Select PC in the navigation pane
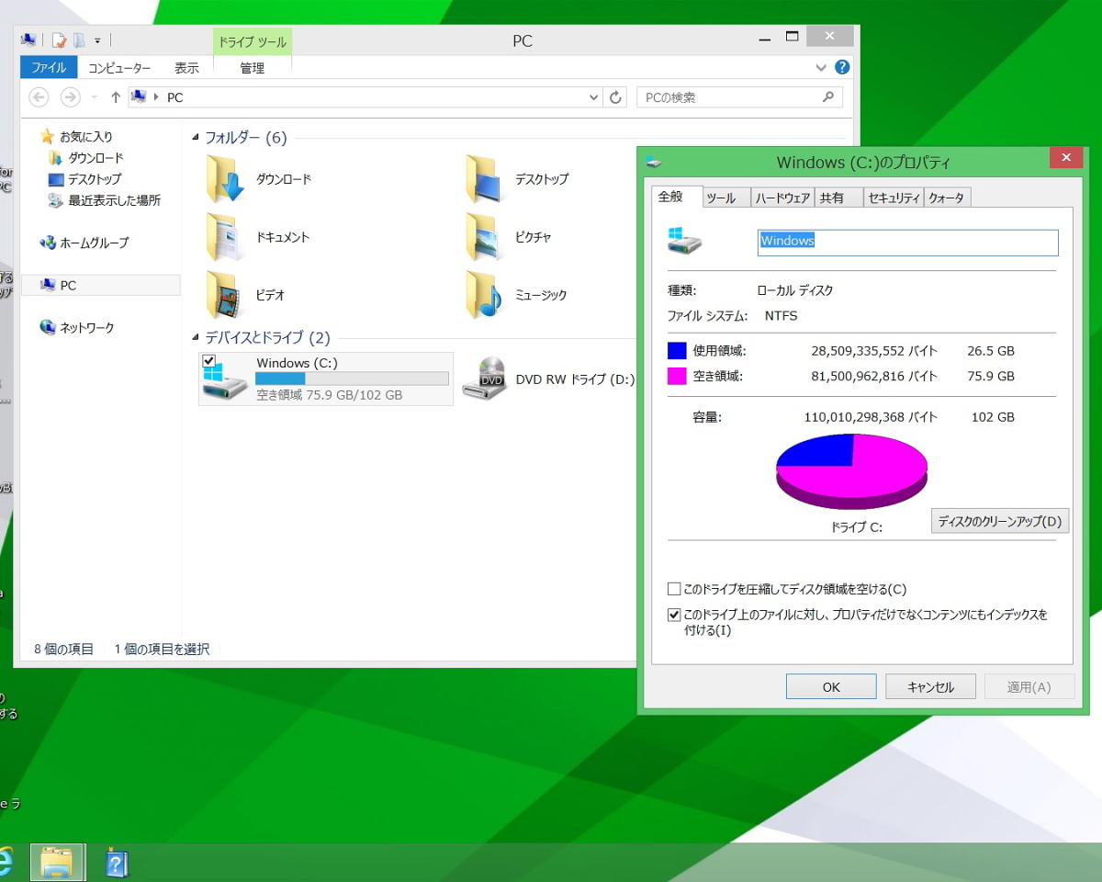 (100, 286)
